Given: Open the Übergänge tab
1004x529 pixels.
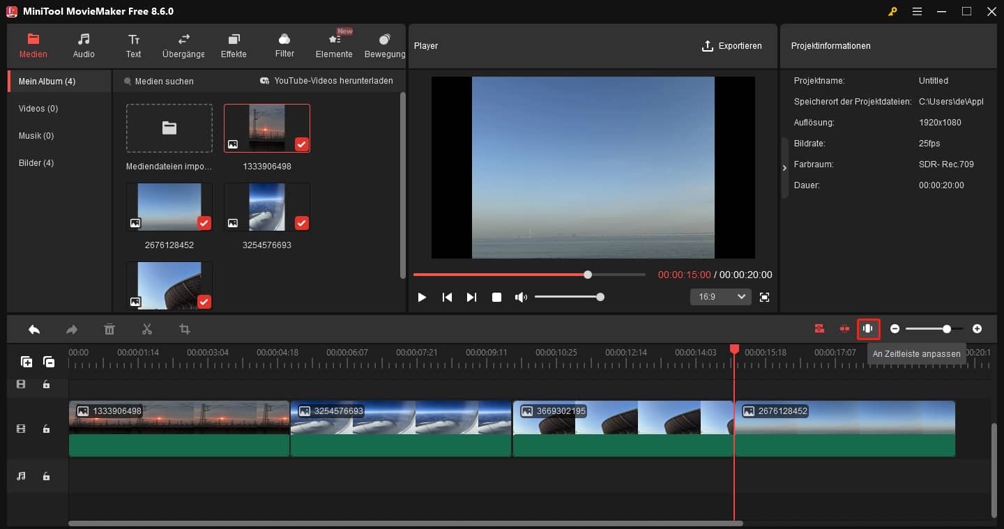Looking at the screenshot, I should [x=183, y=45].
